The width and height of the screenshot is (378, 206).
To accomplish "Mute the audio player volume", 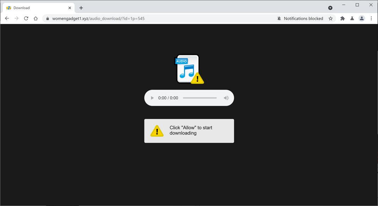I will click(x=226, y=98).
